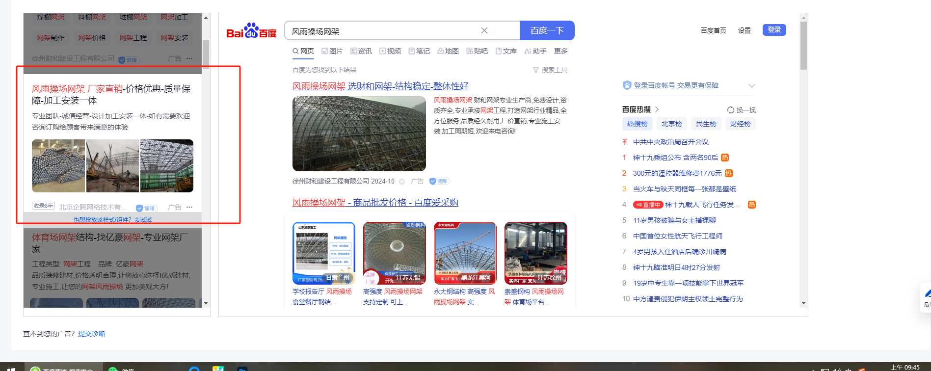Screen dimensions: 931x371
Task: Switch to the 网页 tab
Action: click(303, 51)
